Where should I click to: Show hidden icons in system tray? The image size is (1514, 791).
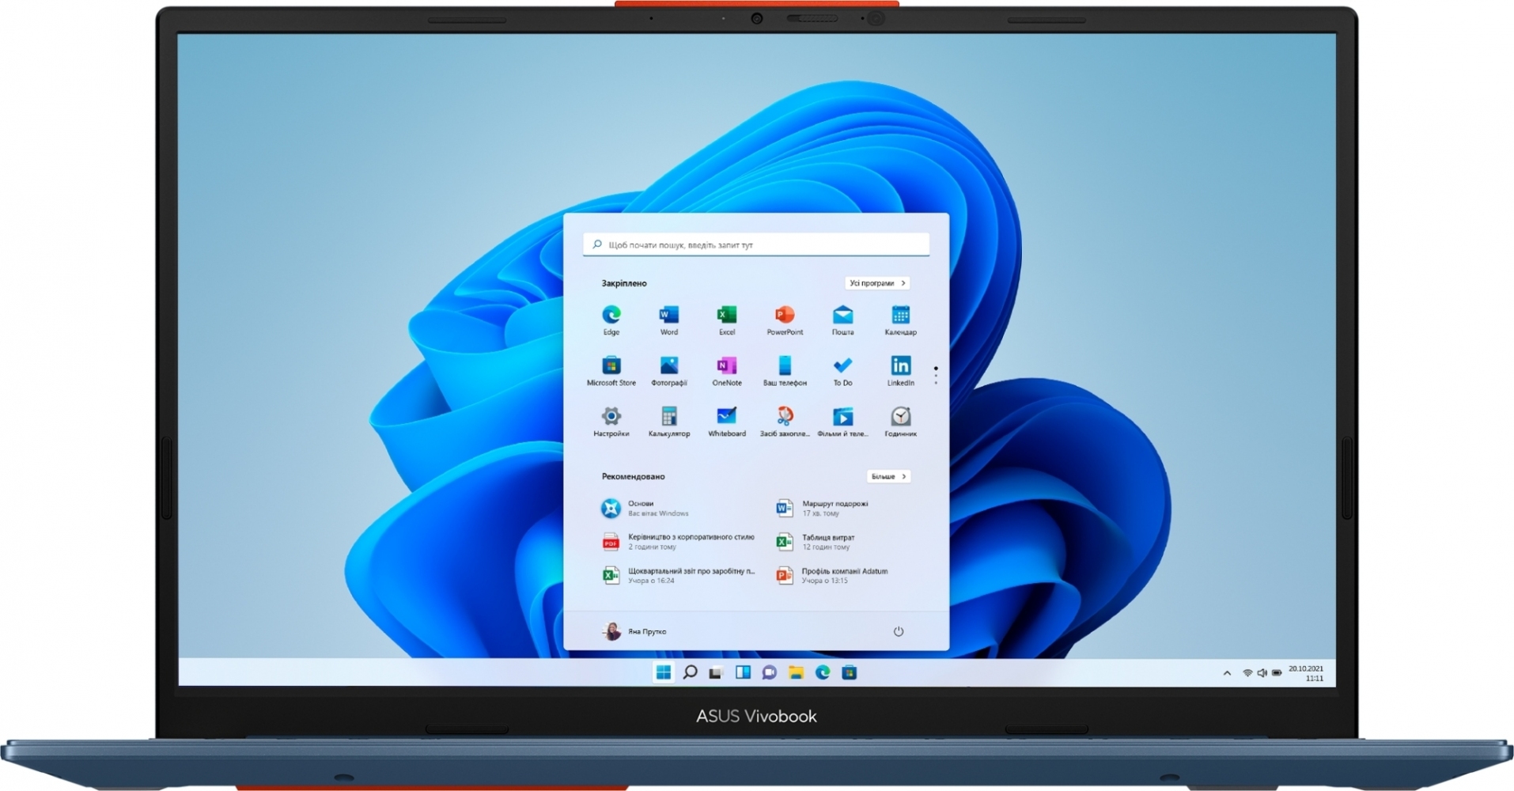point(1227,673)
